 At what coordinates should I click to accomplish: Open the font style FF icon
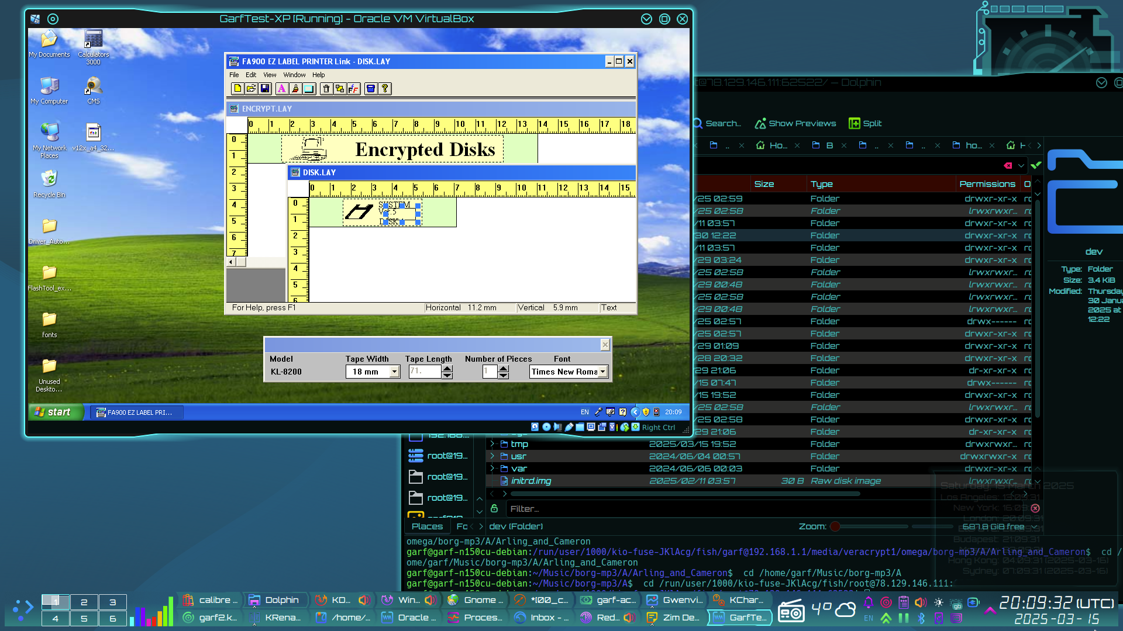coord(354,89)
